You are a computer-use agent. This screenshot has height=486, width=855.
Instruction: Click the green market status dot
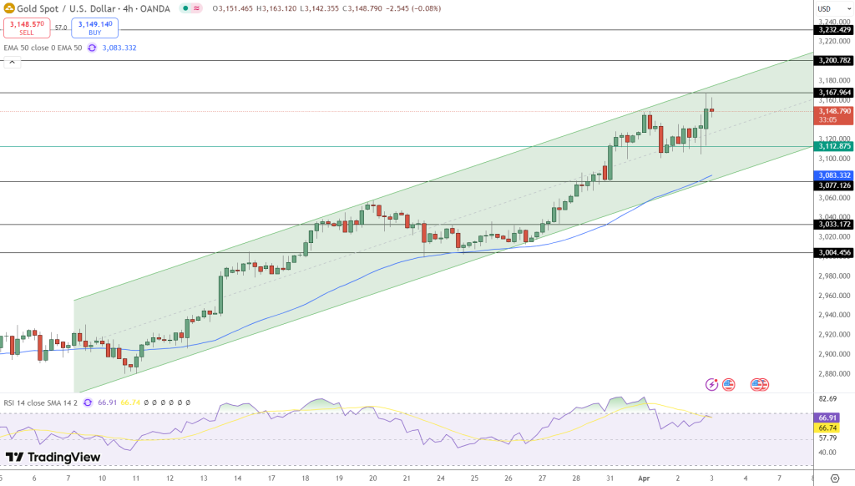185,8
